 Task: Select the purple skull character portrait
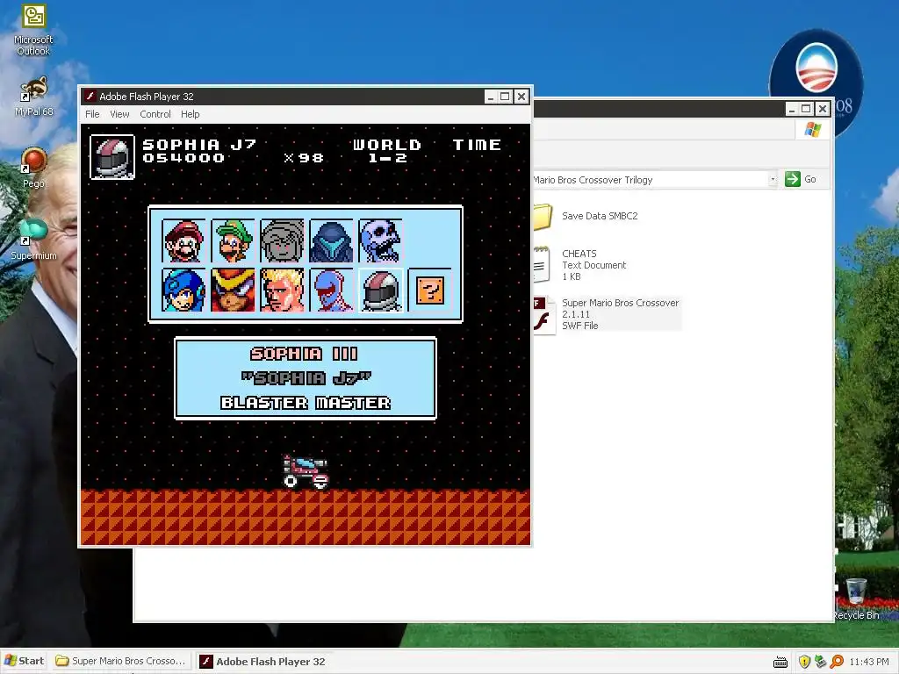[x=380, y=240]
